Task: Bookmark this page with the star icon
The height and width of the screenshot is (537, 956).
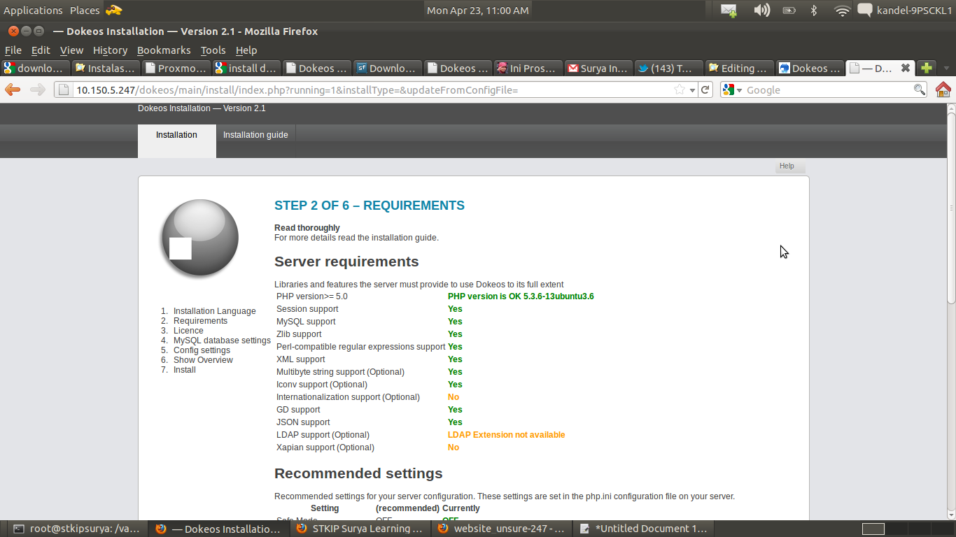Action: click(679, 89)
